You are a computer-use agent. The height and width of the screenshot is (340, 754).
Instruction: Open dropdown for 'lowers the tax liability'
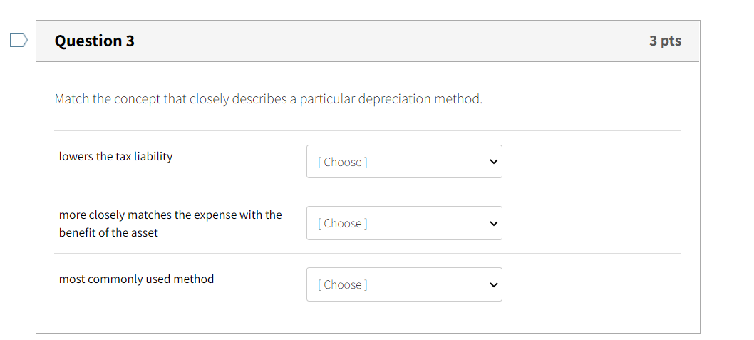(x=404, y=162)
